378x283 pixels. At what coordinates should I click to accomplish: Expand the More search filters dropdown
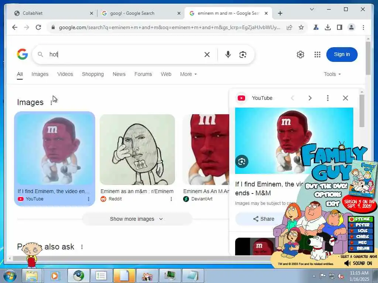188,74
